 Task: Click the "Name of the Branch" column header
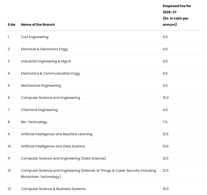(38, 25)
